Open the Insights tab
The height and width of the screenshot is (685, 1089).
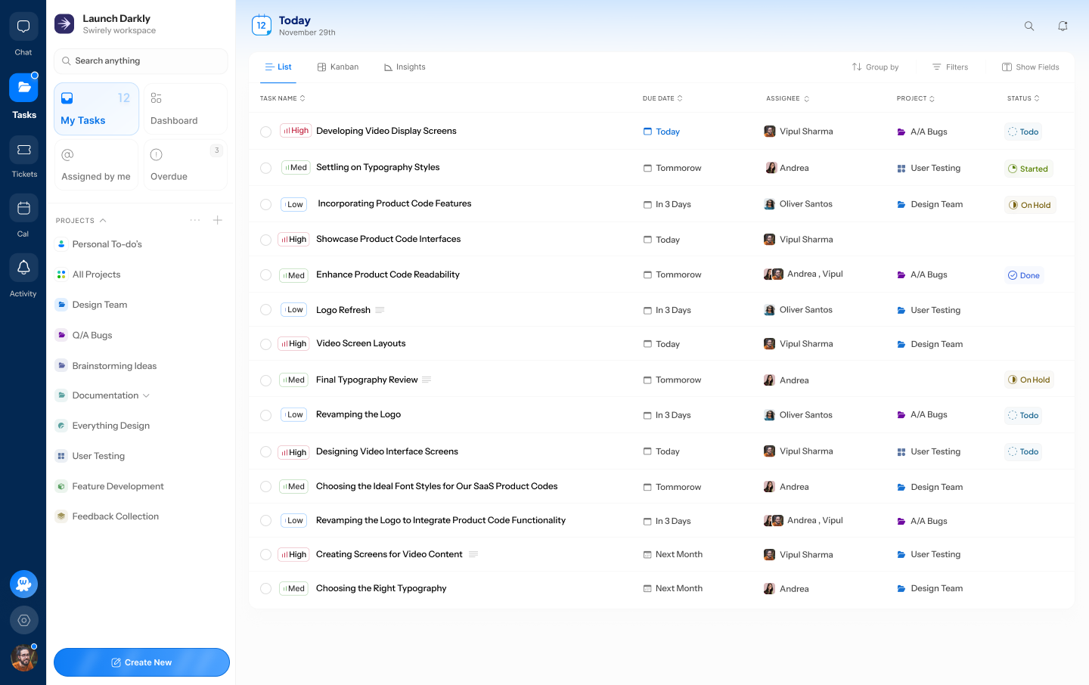[405, 67]
